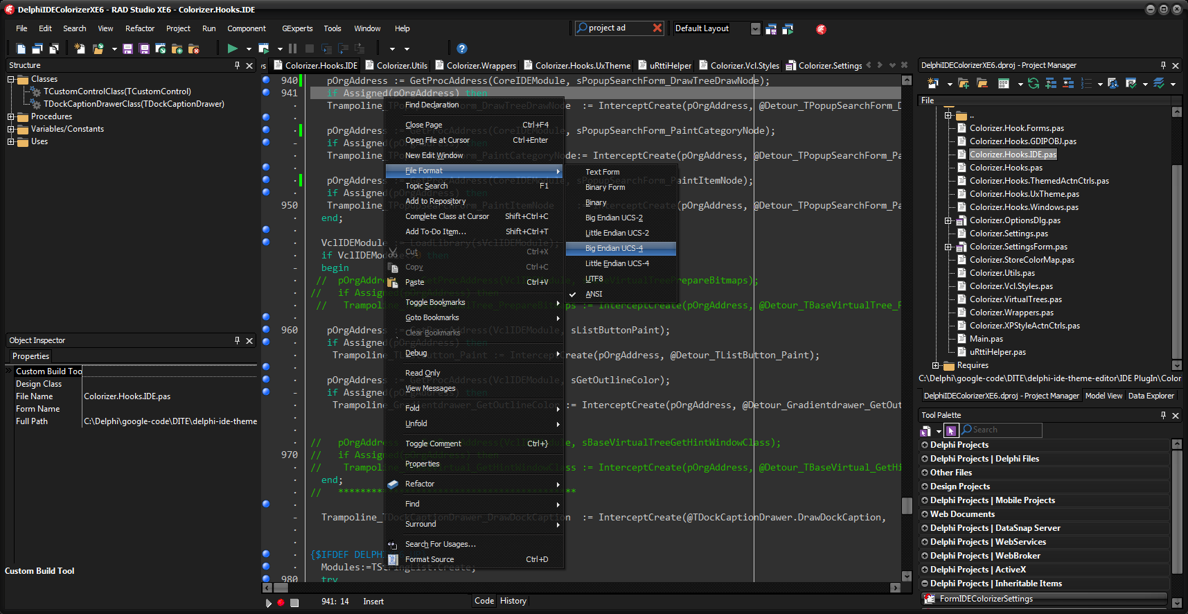Choose Big Endian UCS-4 format
The image size is (1188, 614).
tap(621, 248)
